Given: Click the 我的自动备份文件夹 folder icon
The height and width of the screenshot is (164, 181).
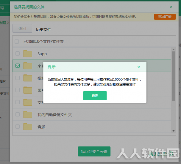Looking at the screenshot, I should click(28, 114).
